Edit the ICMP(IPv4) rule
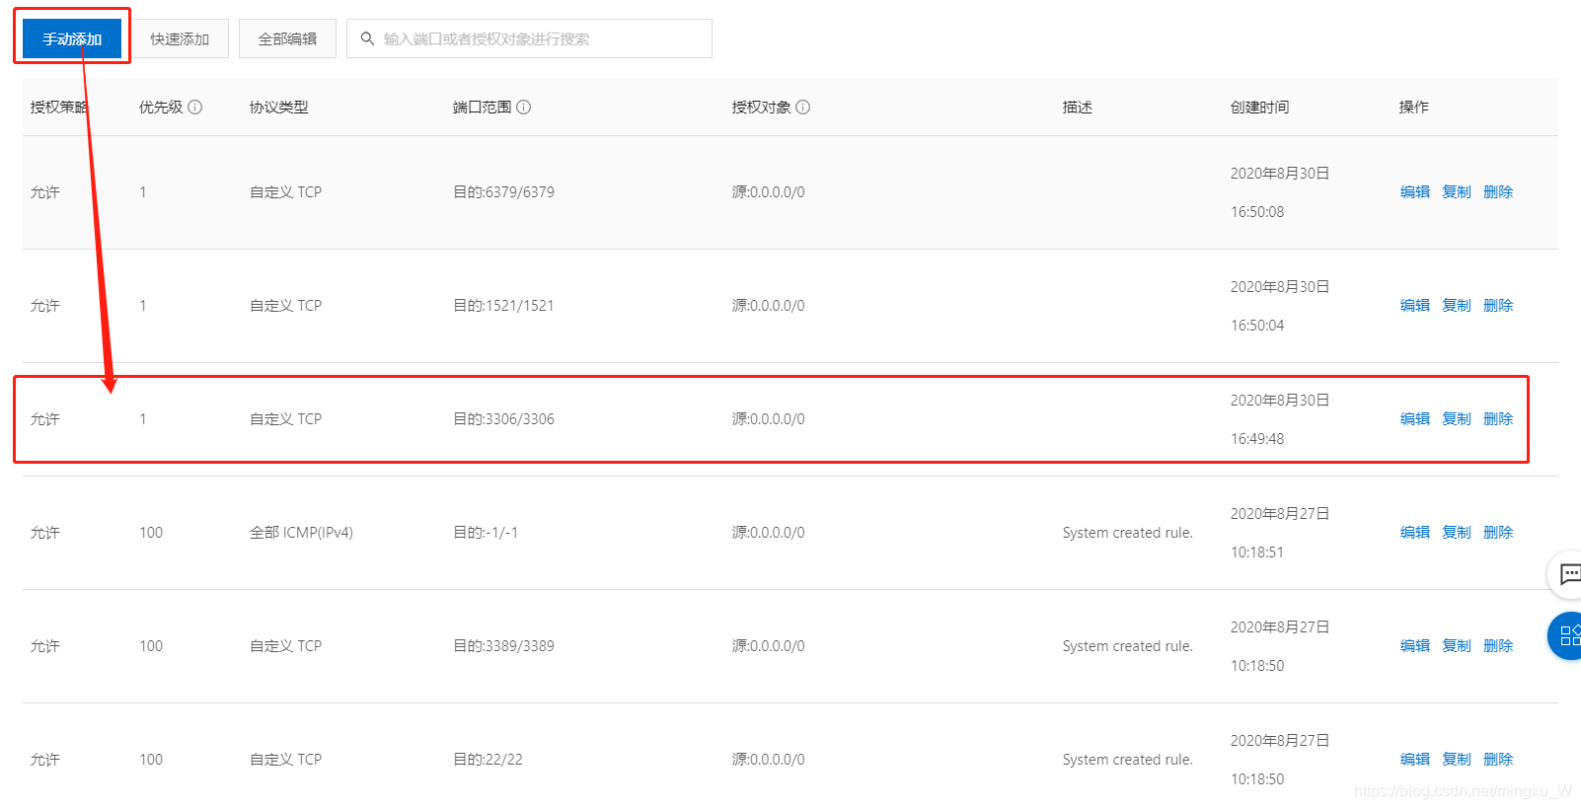Screen dimensions: 1581x809 tap(1415, 532)
